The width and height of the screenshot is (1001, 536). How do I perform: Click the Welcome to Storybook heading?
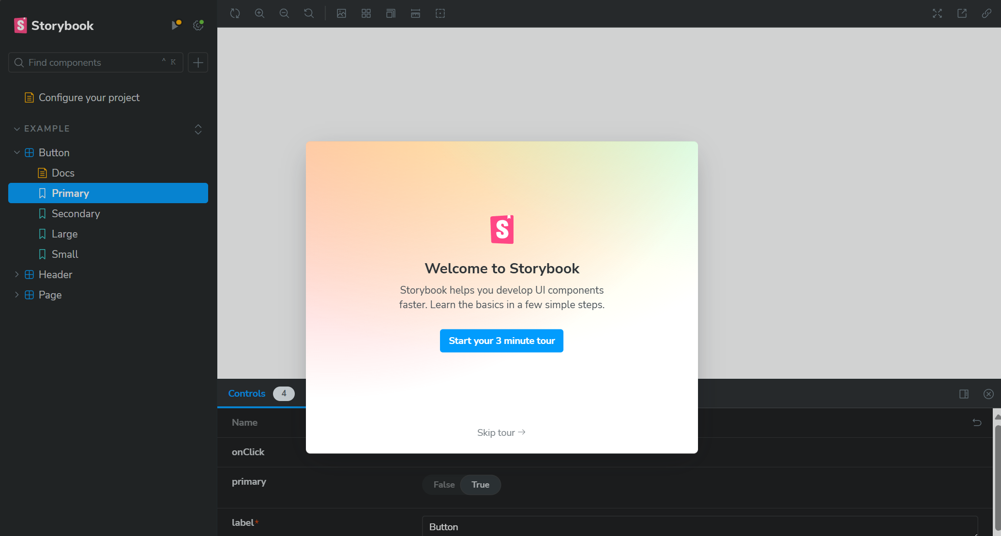(x=502, y=268)
